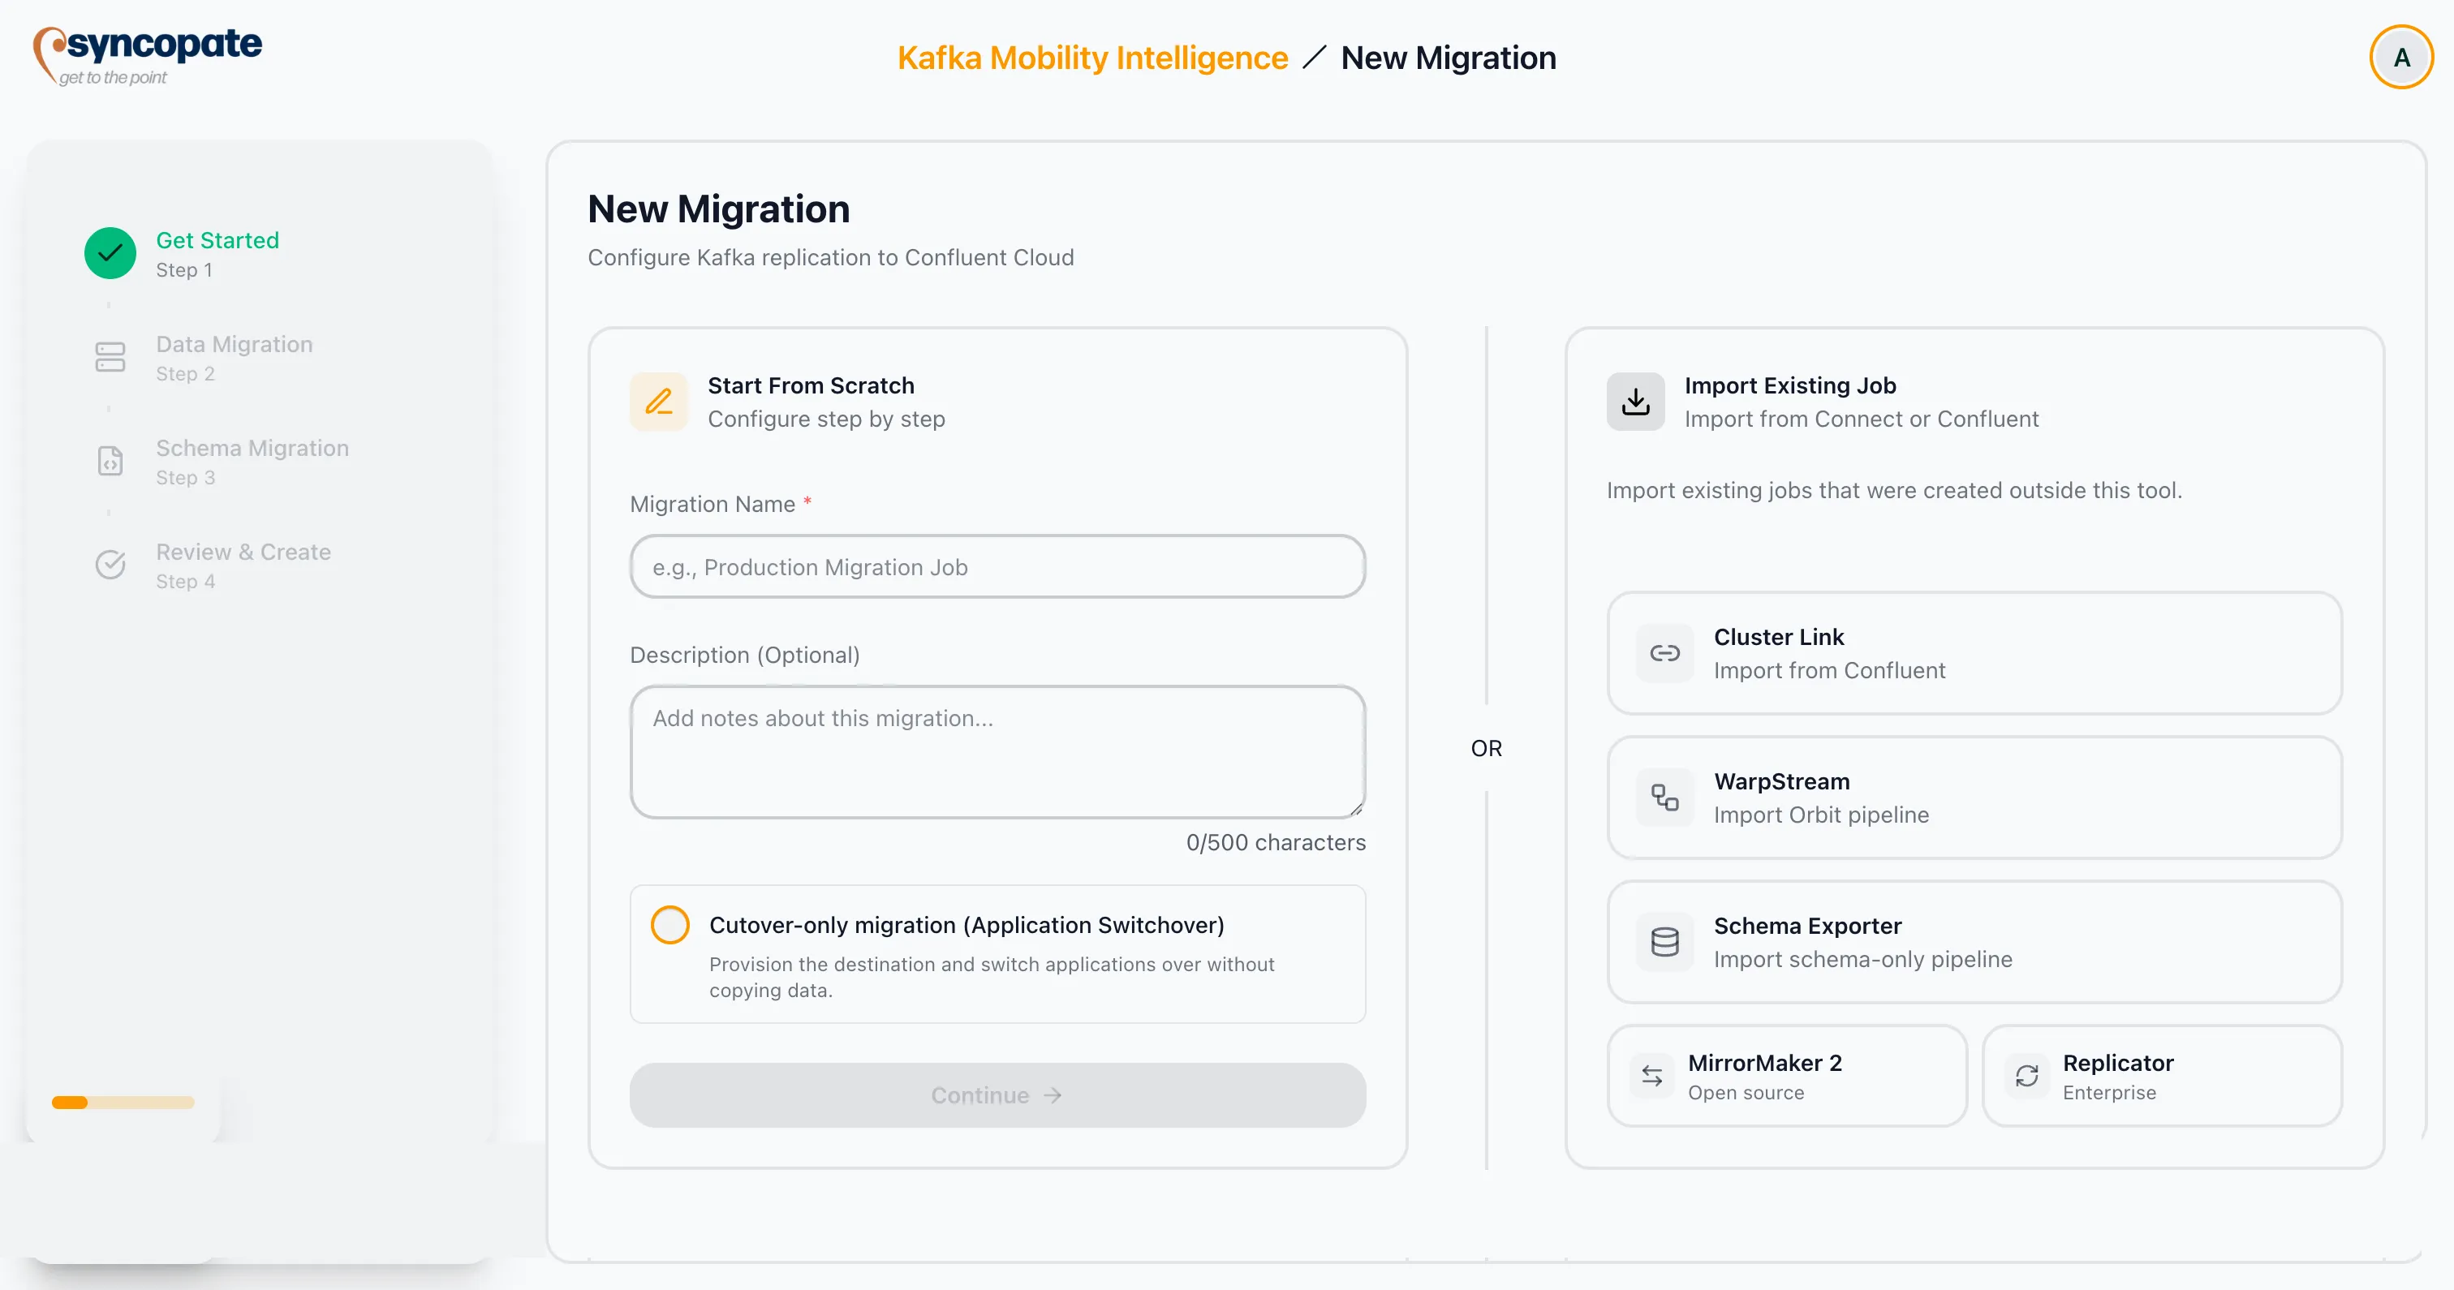Open the user avatar menu labeled A
Image resolution: width=2454 pixels, height=1290 pixels.
(2400, 57)
